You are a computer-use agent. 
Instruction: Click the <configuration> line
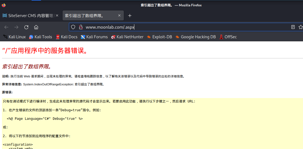[18, 144]
